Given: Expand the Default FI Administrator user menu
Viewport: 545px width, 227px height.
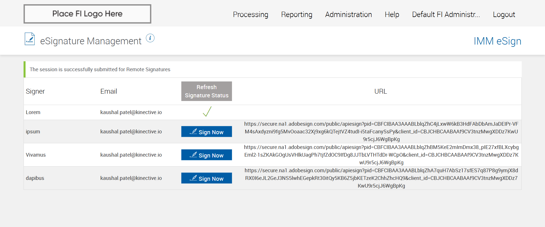Looking at the screenshot, I should tap(446, 14).
